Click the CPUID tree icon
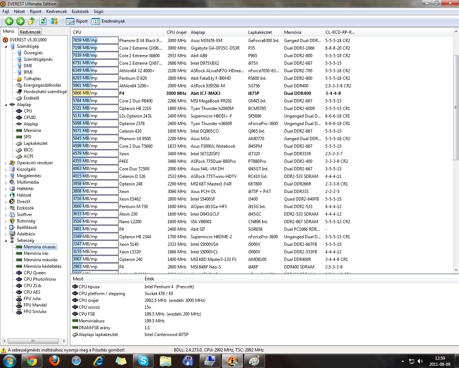Screen dimensions: 459x368 (x=19, y=118)
